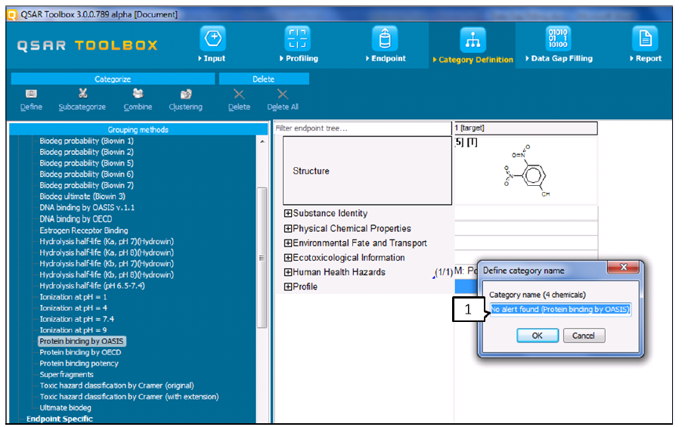Open the Input stage icon
Viewport: 691px width, 427px height.
(213, 39)
